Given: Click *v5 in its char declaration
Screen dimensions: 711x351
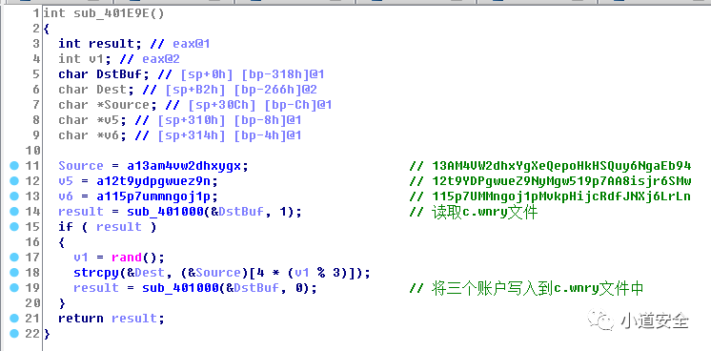Looking at the screenshot, I should (x=108, y=120).
